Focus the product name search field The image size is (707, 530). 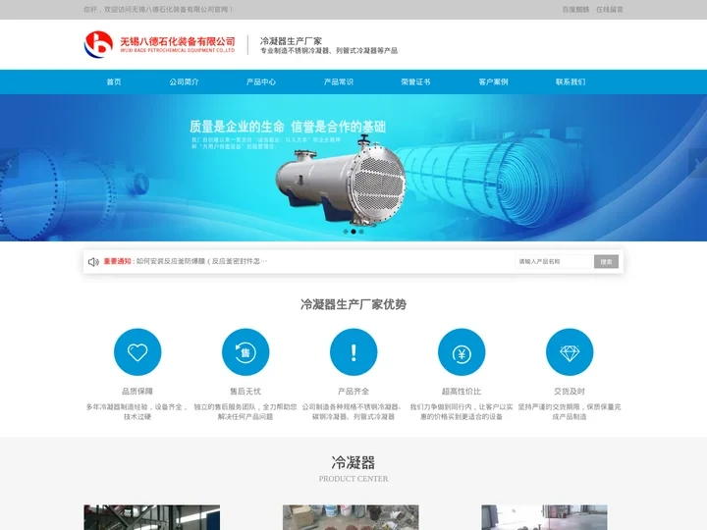[554, 262]
